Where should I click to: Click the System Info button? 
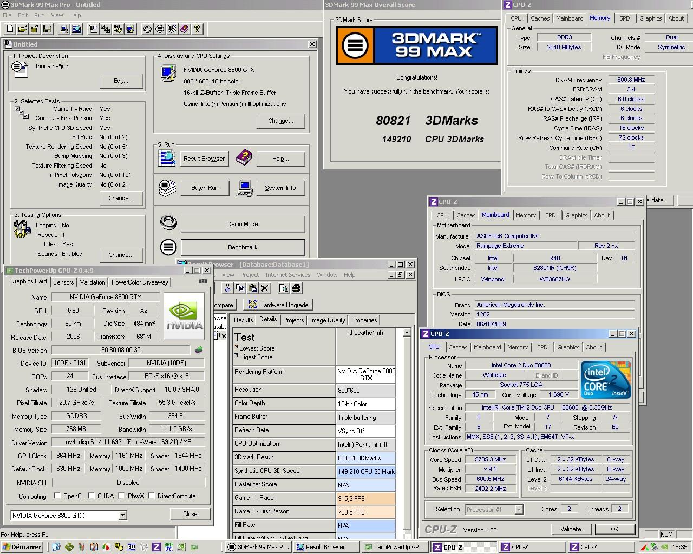tap(280, 188)
